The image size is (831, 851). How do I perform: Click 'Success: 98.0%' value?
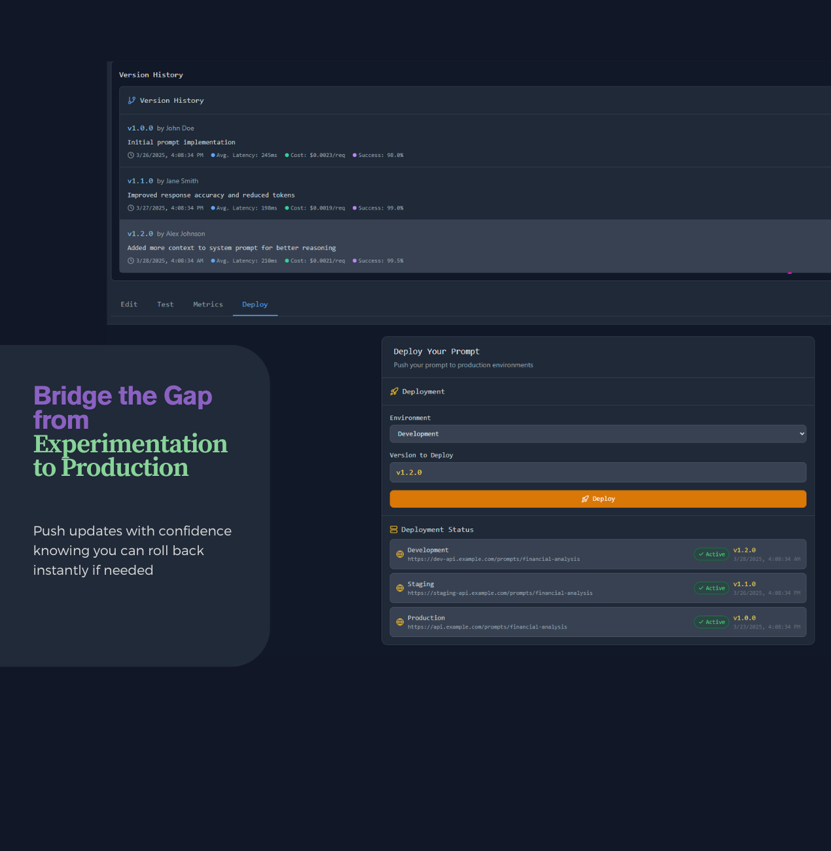[x=381, y=155]
